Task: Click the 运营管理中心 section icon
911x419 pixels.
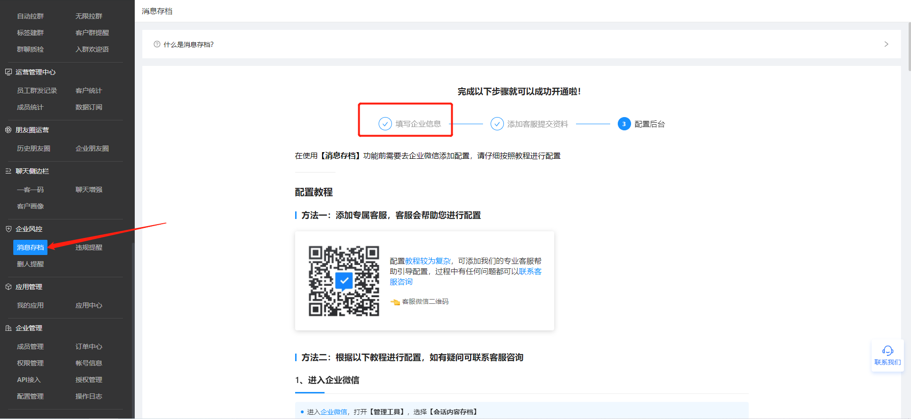Action: (x=8, y=72)
